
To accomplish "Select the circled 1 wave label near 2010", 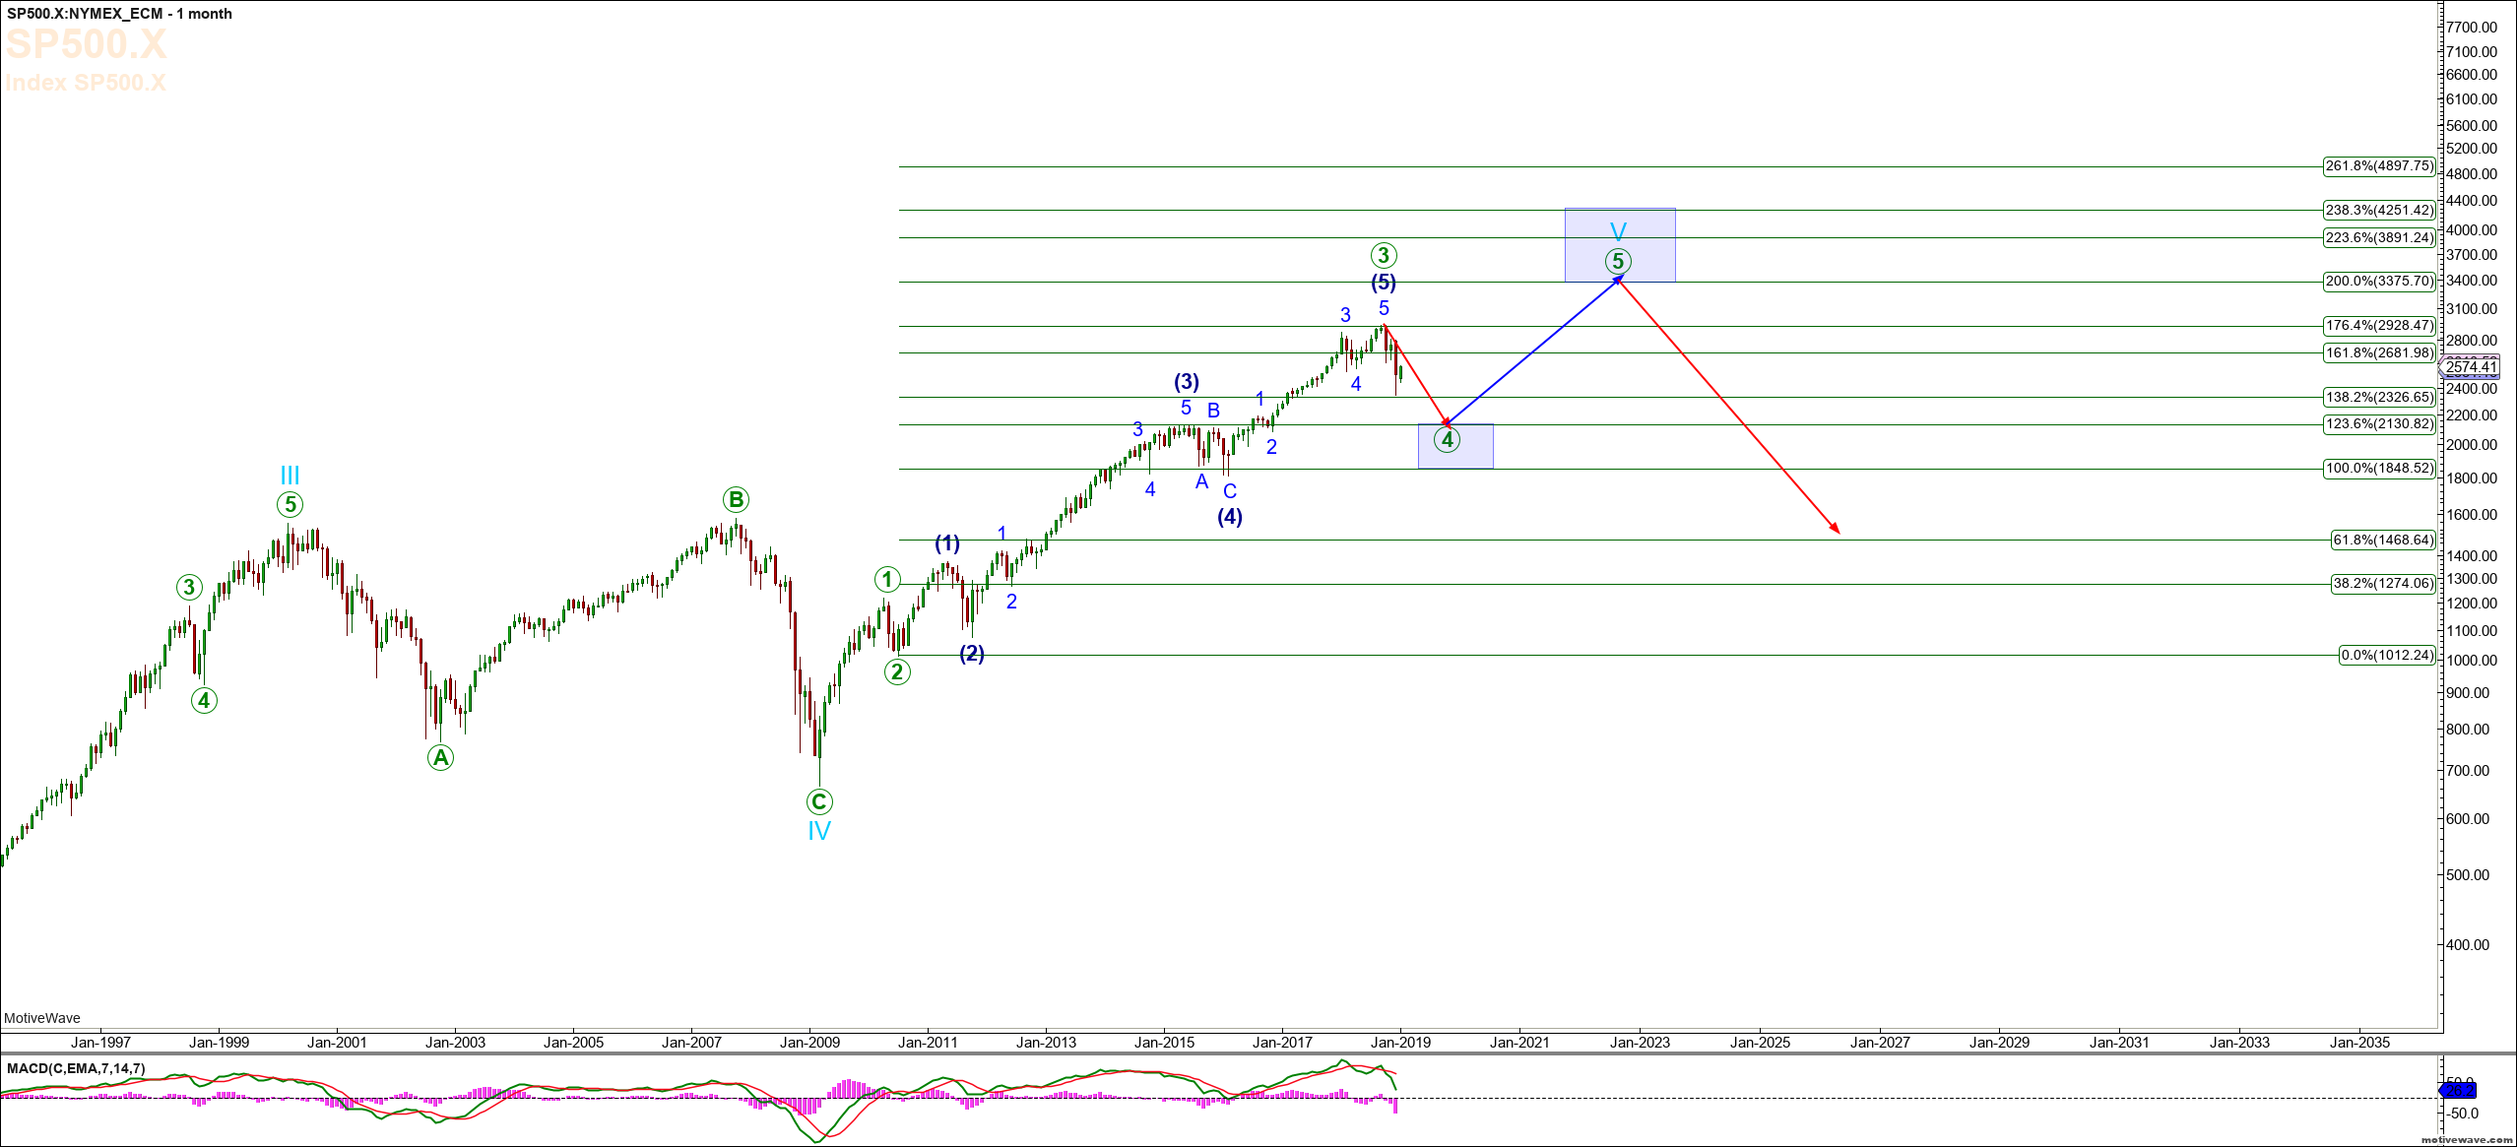I will pos(887,580).
